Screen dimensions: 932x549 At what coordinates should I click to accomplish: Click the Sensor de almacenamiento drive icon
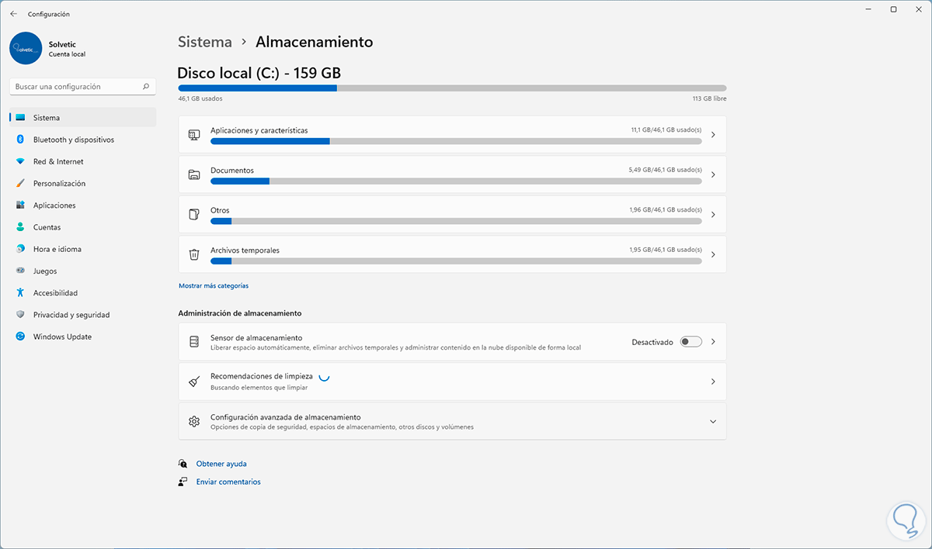[x=194, y=342]
